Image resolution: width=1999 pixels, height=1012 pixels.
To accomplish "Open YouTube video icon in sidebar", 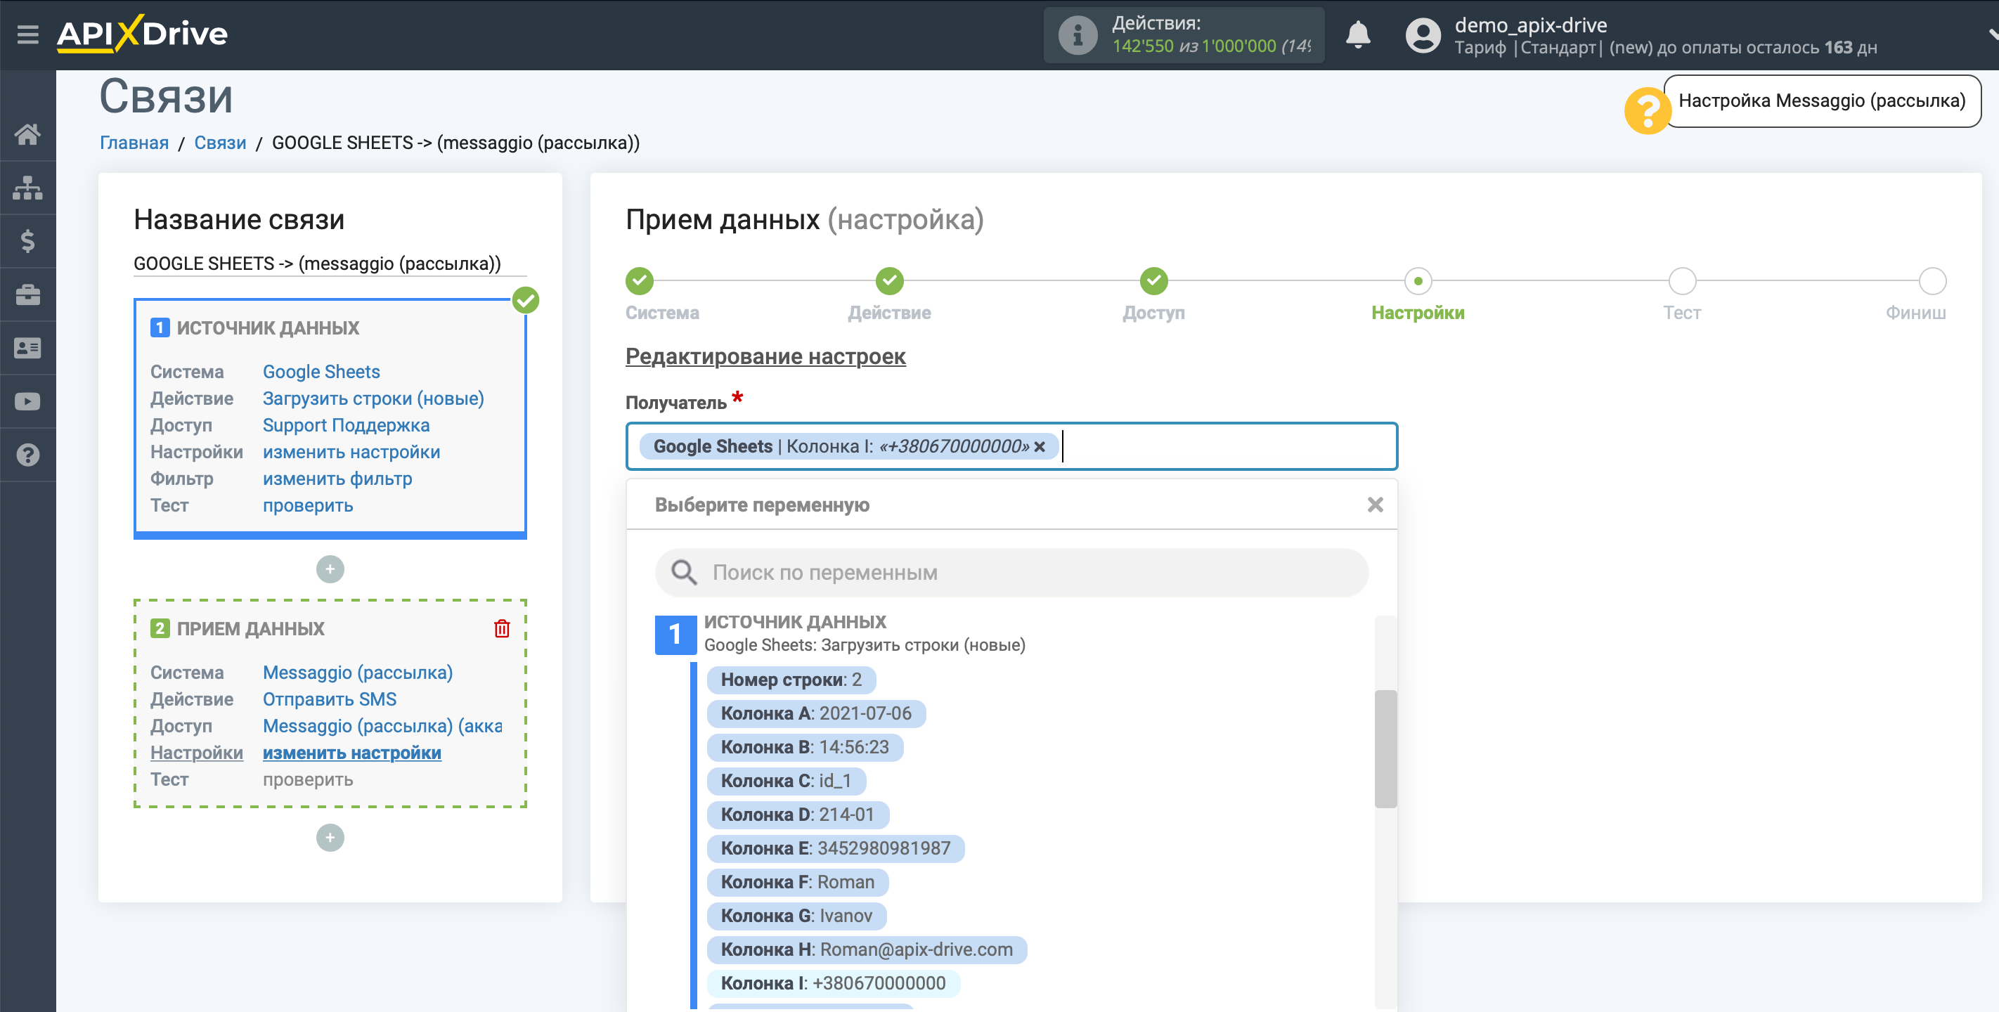I will pos(28,402).
